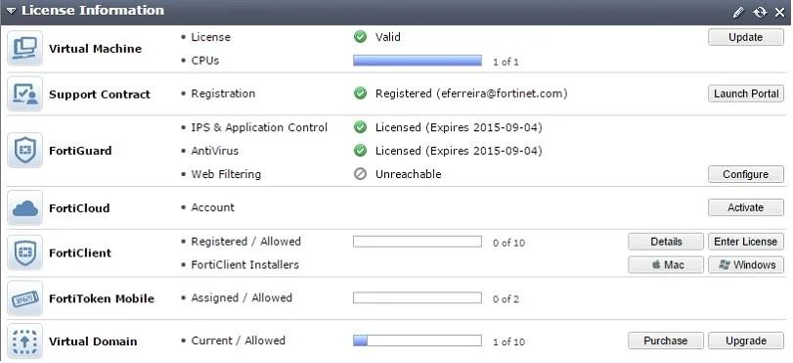This screenshot has height=363, width=793.
Task: Click the Support Contract icon
Action: 24,94
